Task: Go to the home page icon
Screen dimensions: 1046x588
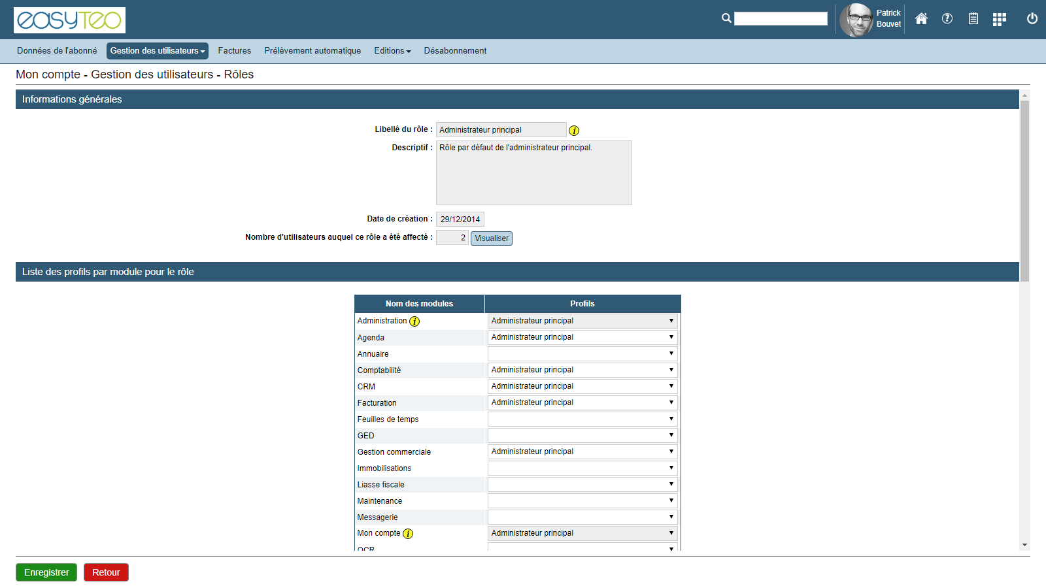Action: pos(921,19)
